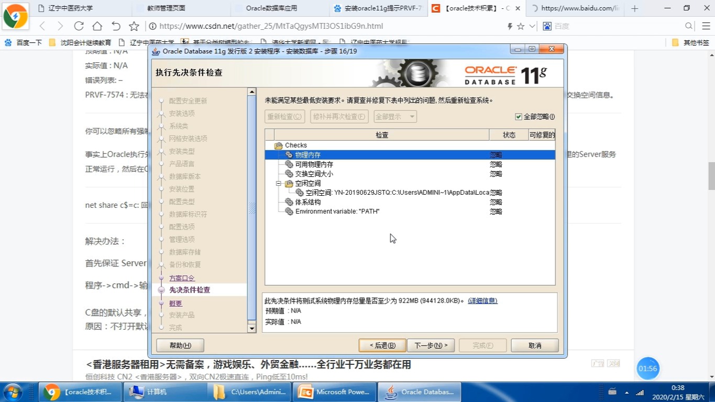
Task: Click the network signal tray icon
Action: click(640, 393)
